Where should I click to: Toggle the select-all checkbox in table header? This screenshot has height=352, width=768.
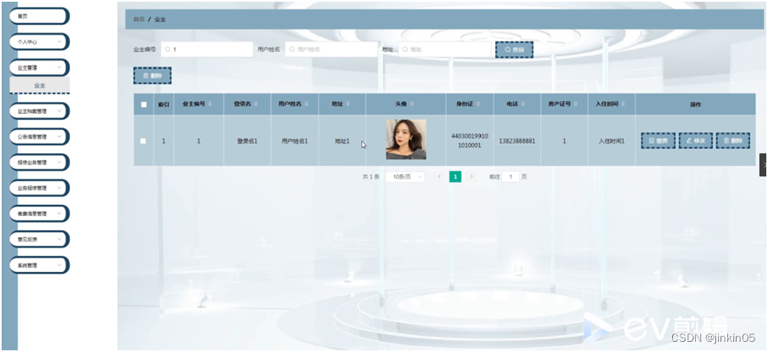[143, 104]
